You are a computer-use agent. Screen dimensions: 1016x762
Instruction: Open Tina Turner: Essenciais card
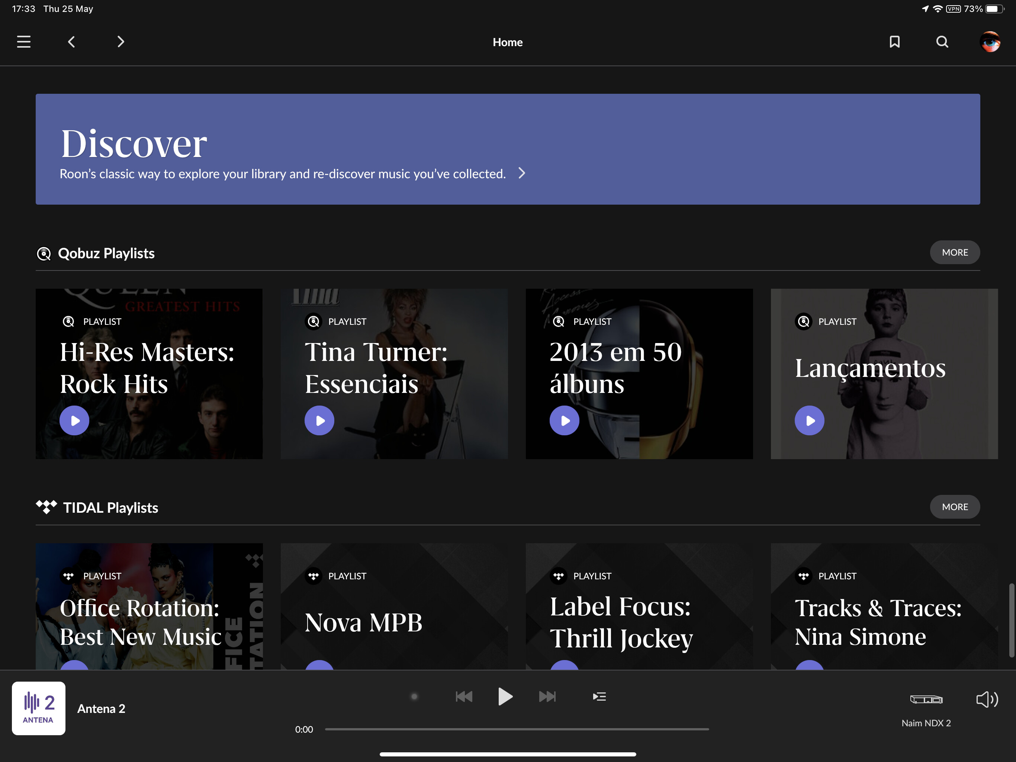(394, 374)
